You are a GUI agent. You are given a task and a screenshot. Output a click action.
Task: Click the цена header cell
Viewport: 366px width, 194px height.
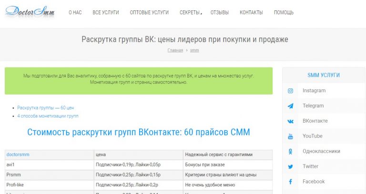[139, 155]
